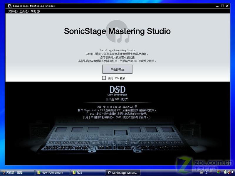Open fz25 folder from taskbar
235x176 pixels.
(x=88, y=172)
